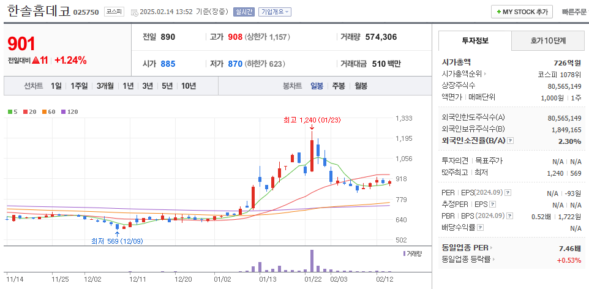Click the 01/13 date label on axis
Image resolution: width=589 pixels, height=289 pixels.
pos(268,279)
